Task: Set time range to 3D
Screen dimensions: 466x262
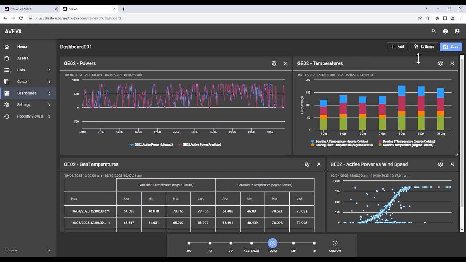Action: [231, 243]
